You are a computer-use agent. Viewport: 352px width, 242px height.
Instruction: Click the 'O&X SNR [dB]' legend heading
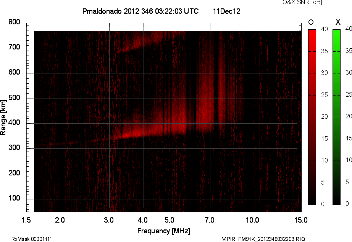click(x=302, y=2)
